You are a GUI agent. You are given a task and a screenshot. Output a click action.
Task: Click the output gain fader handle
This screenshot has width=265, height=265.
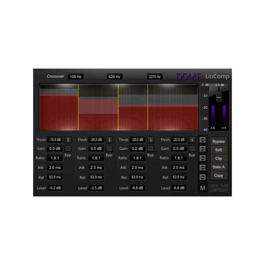coord(219,97)
